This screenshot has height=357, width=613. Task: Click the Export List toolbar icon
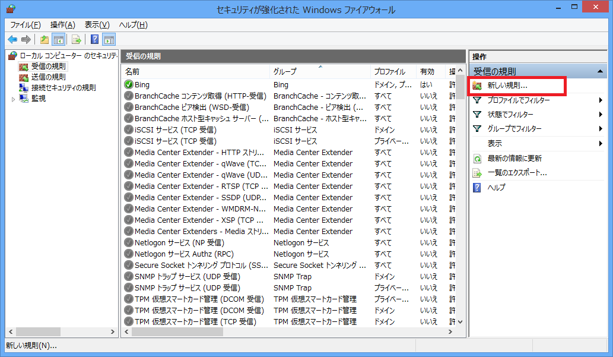coord(76,40)
